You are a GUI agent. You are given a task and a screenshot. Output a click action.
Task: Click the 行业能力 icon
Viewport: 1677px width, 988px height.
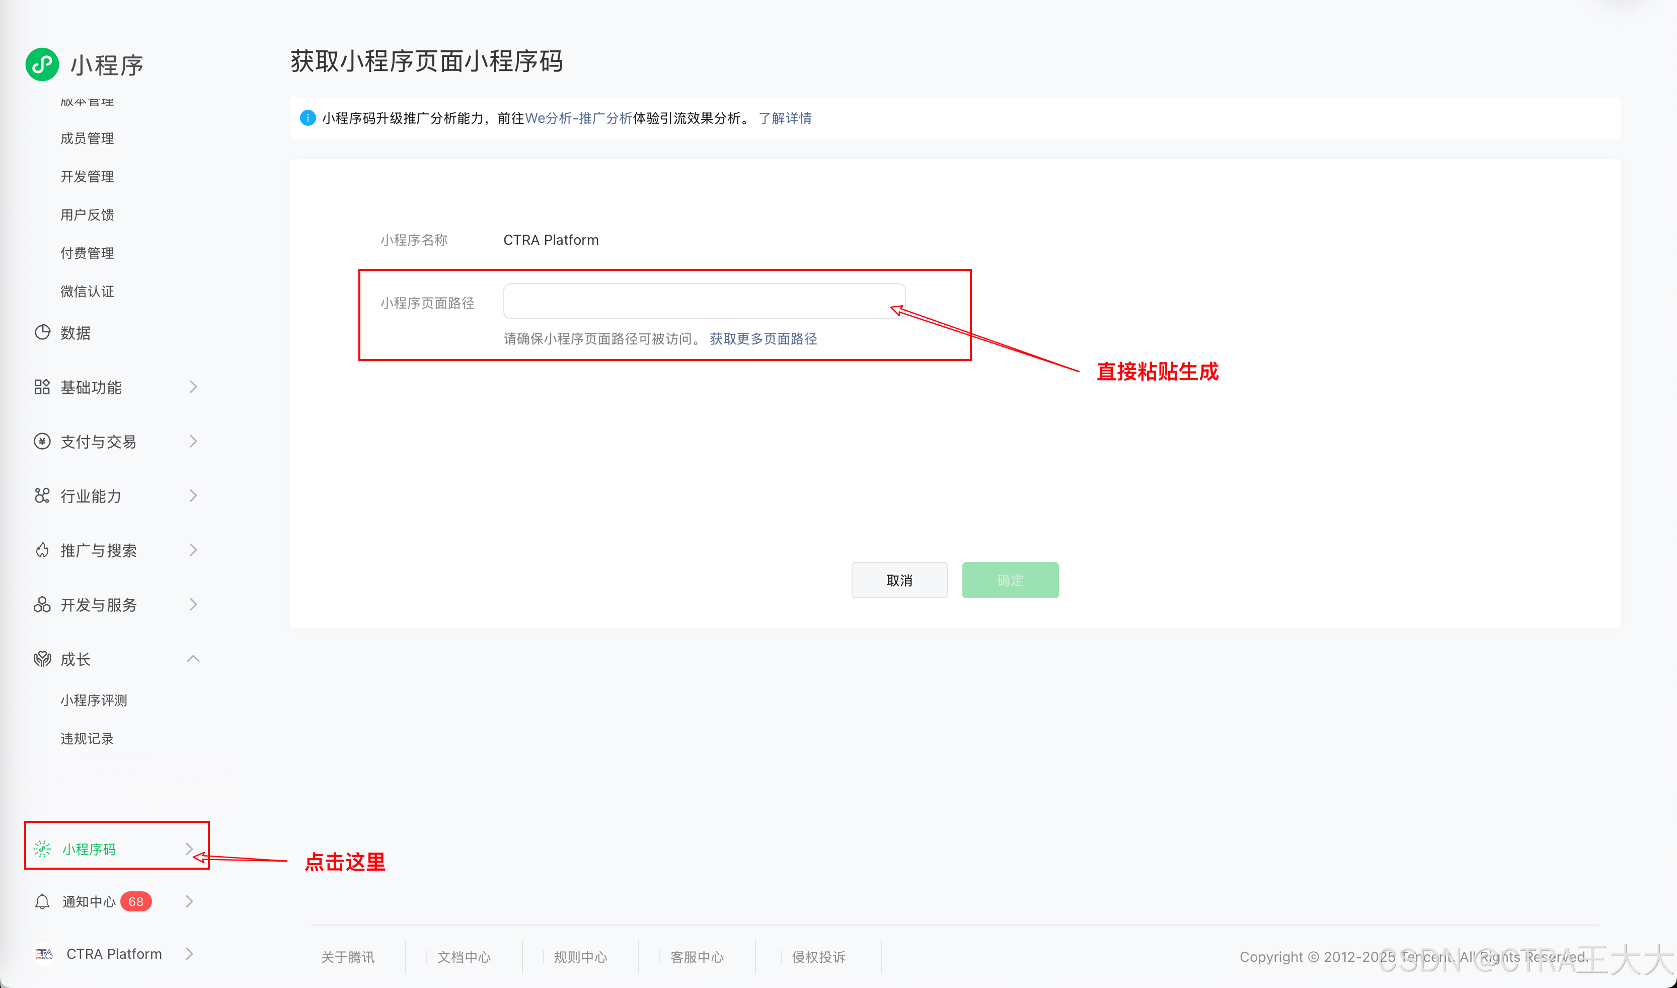[42, 496]
